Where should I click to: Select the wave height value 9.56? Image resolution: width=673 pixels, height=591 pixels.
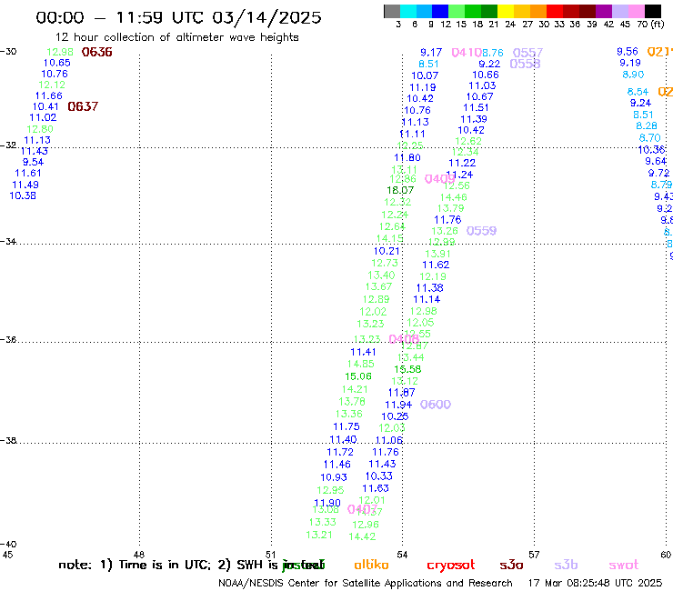click(628, 52)
